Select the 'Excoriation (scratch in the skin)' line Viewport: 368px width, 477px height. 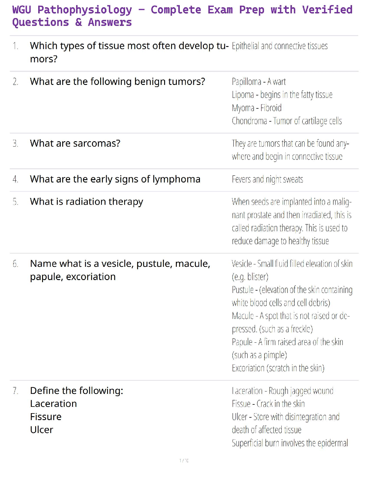(x=278, y=368)
